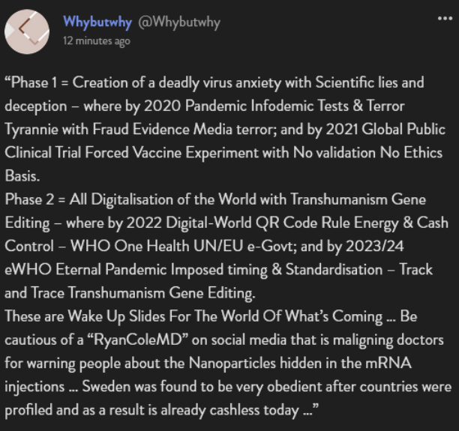This screenshot has width=459, height=431.
Task: Click the word "Nanoparticles" in the post
Action: [232, 364]
